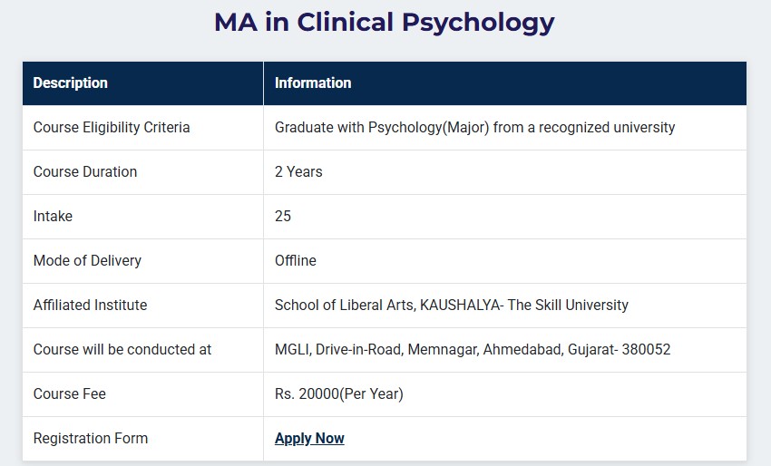
Task: Click the Course Fee row label
Action: 70,394
